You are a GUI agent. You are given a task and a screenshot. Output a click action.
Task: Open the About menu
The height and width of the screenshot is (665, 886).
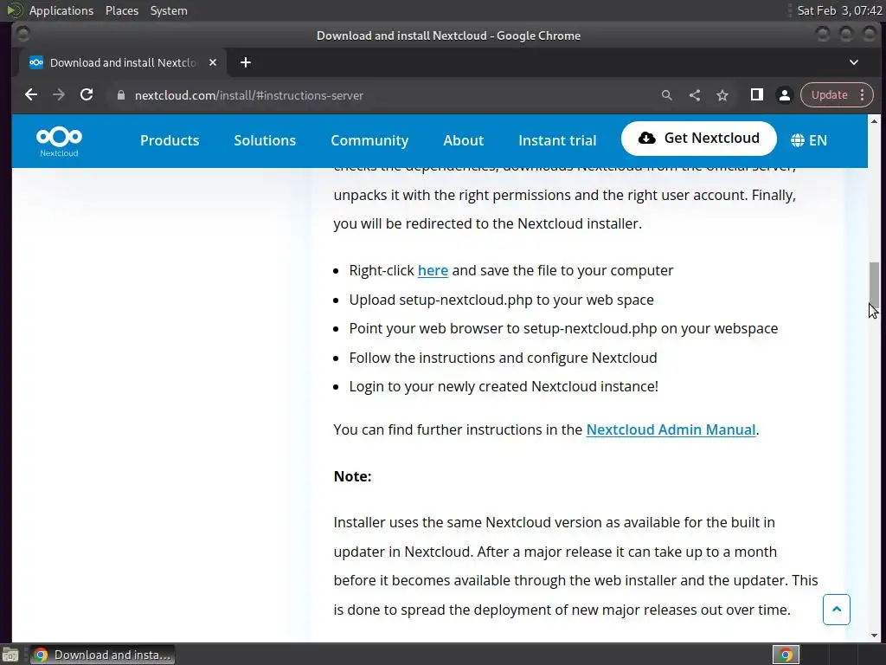coord(464,141)
